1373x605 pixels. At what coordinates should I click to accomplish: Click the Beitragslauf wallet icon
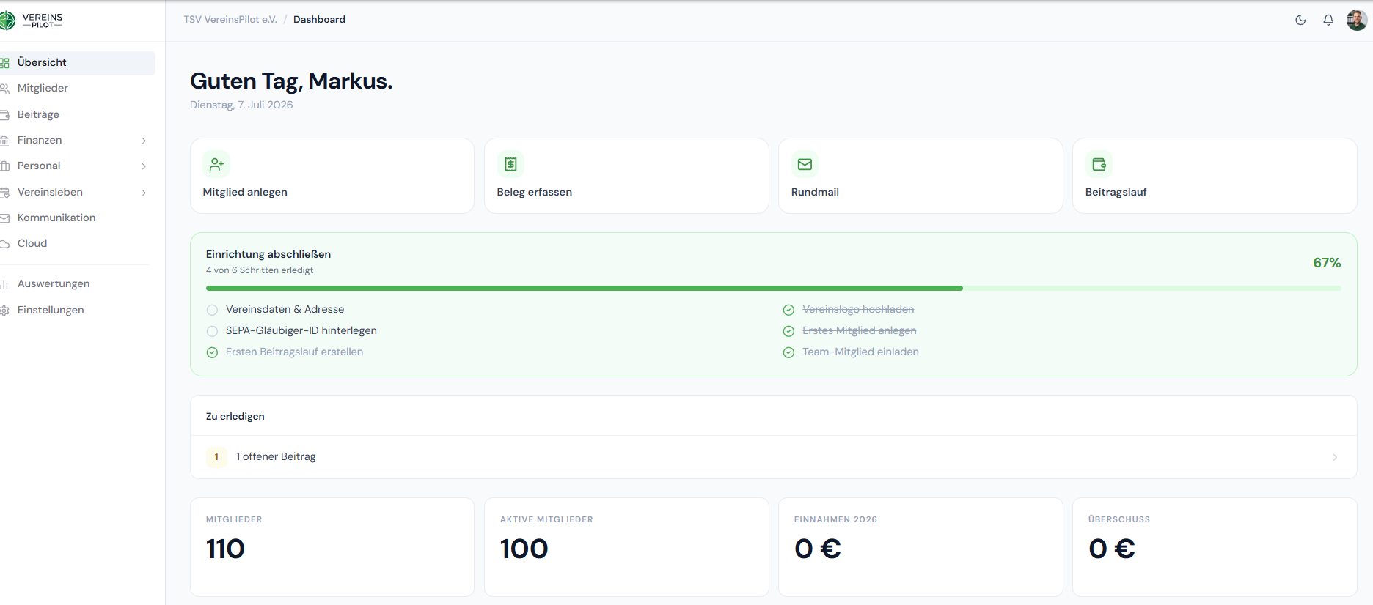1099,164
